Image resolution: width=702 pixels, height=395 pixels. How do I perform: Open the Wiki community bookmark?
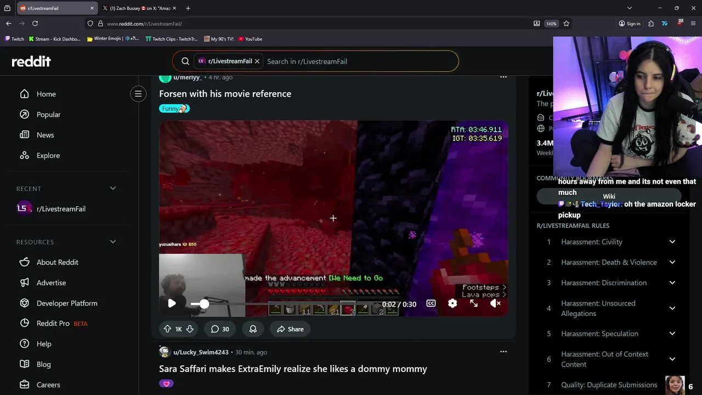(x=609, y=196)
